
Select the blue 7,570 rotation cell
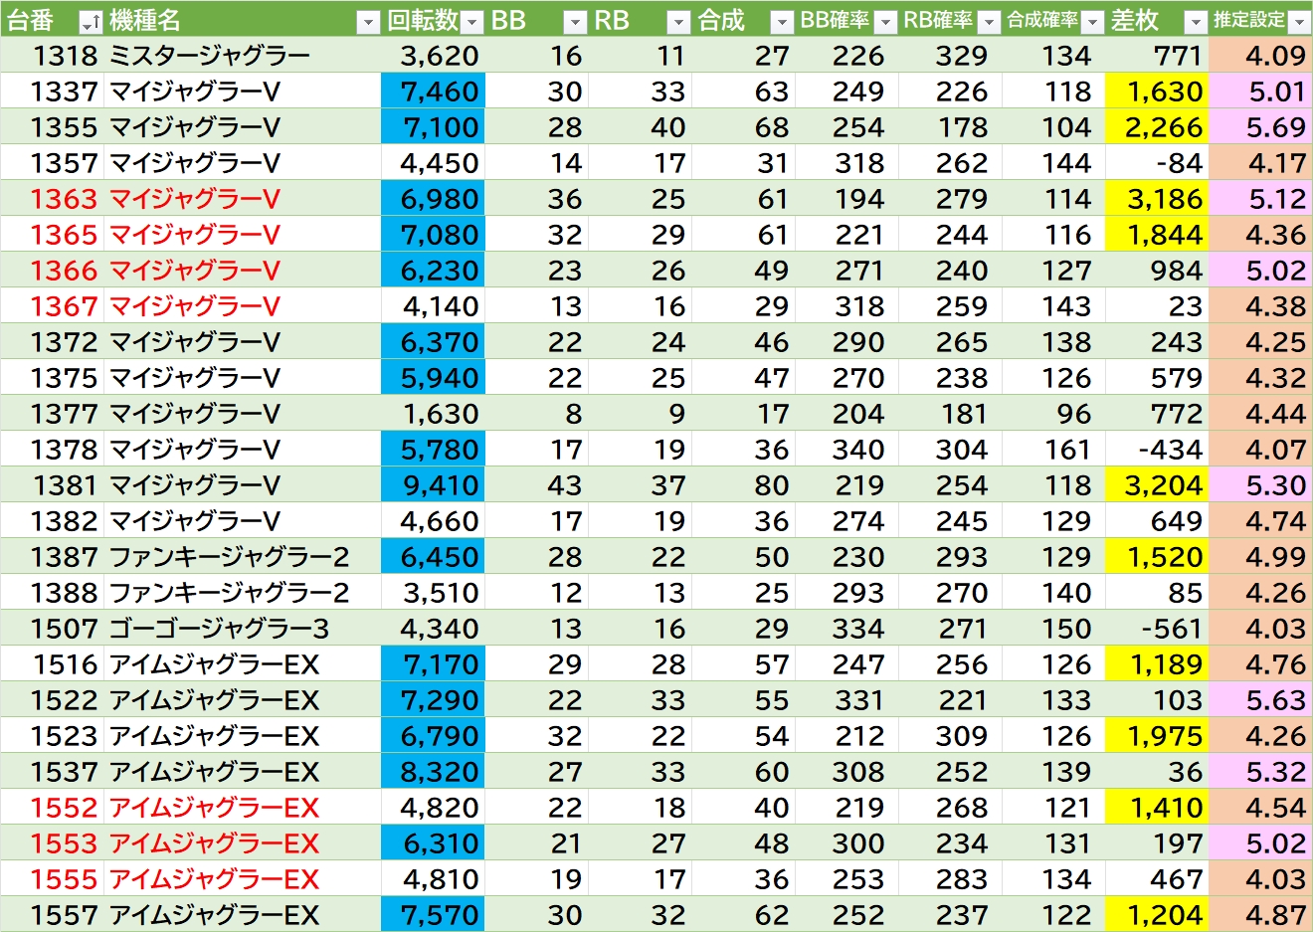(434, 915)
